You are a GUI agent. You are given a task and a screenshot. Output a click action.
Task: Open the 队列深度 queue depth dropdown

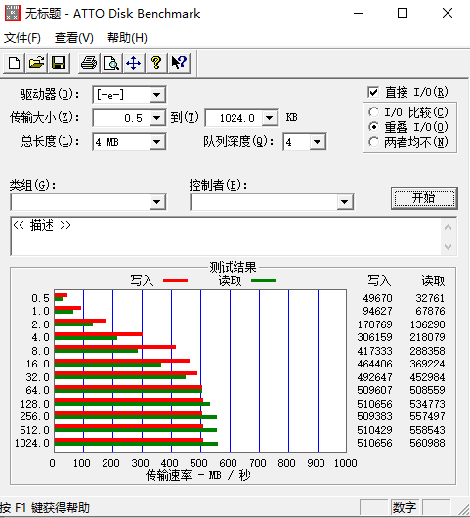coord(318,142)
